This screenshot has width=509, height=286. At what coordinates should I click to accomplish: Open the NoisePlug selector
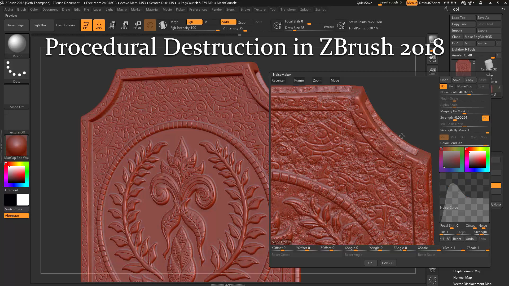pos(465,86)
